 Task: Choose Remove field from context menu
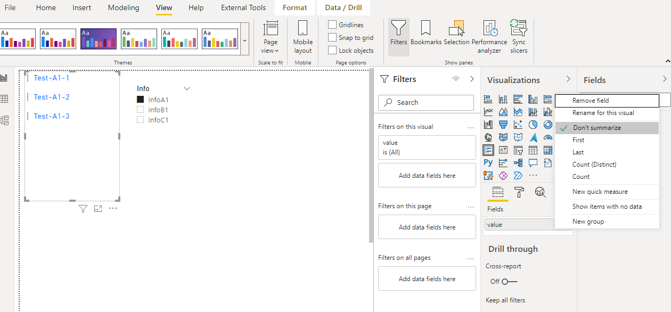607,101
